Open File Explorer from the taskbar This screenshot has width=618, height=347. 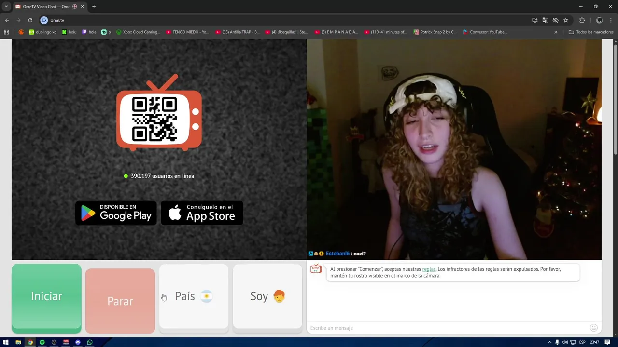[x=18, y=342]
